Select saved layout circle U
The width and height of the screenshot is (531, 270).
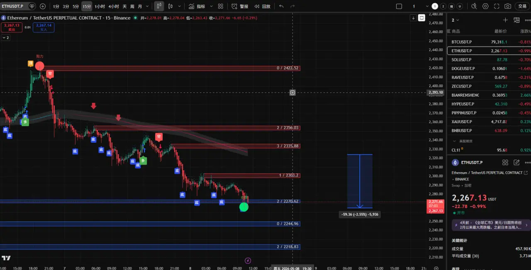tap(460, 6)
